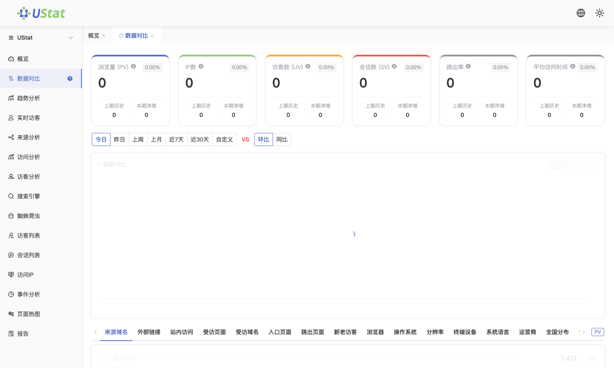Open the 运营商 tab

tap(528, 332)
